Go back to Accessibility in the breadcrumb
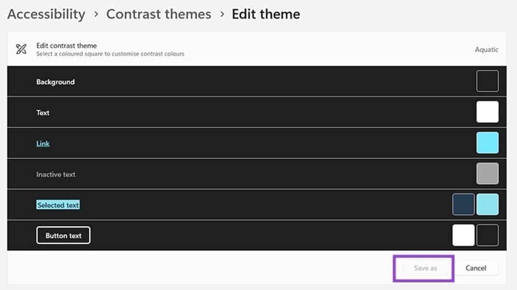517x290 pixels. (x=46, y=14)
